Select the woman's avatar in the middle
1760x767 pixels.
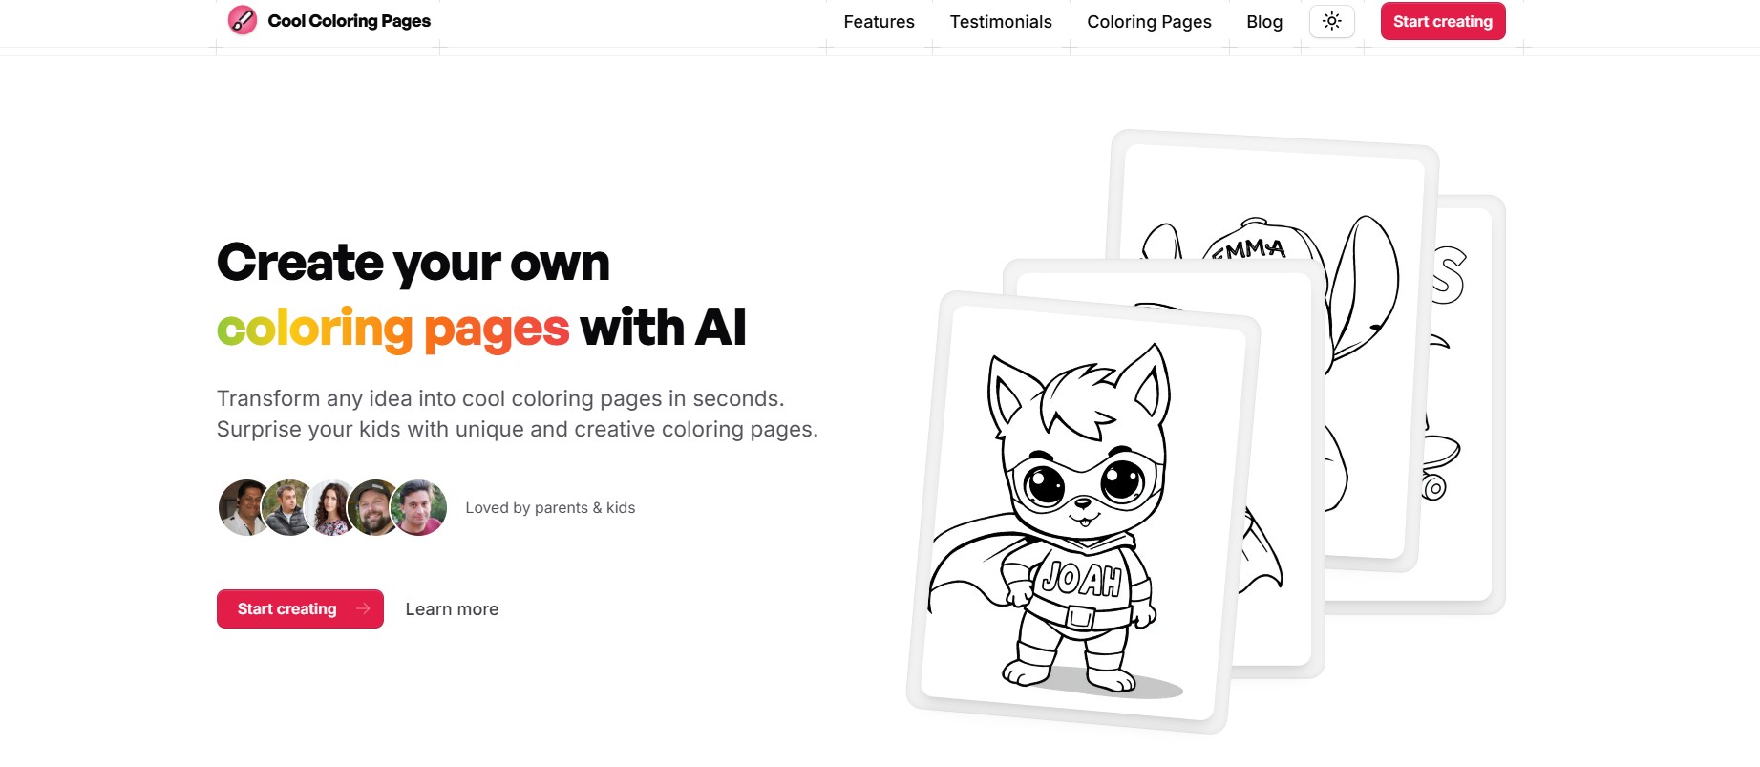pyautogui.click(x=332, y=507)
